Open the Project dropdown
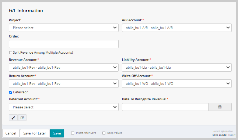 (64, 28)
